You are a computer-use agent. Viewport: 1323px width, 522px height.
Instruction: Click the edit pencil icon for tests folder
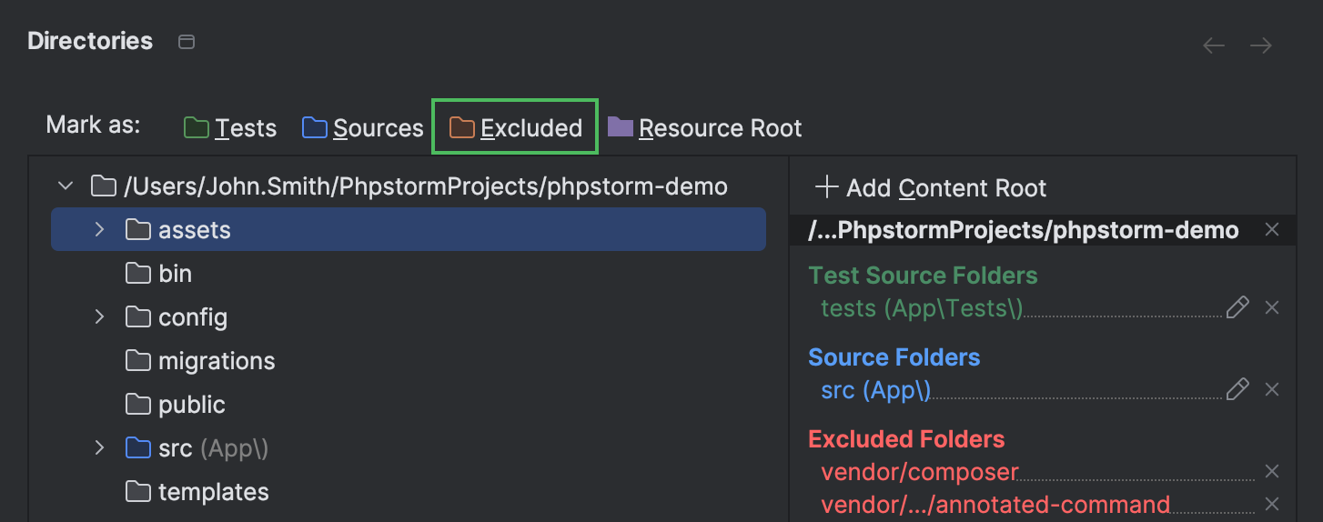(1237, 308)
